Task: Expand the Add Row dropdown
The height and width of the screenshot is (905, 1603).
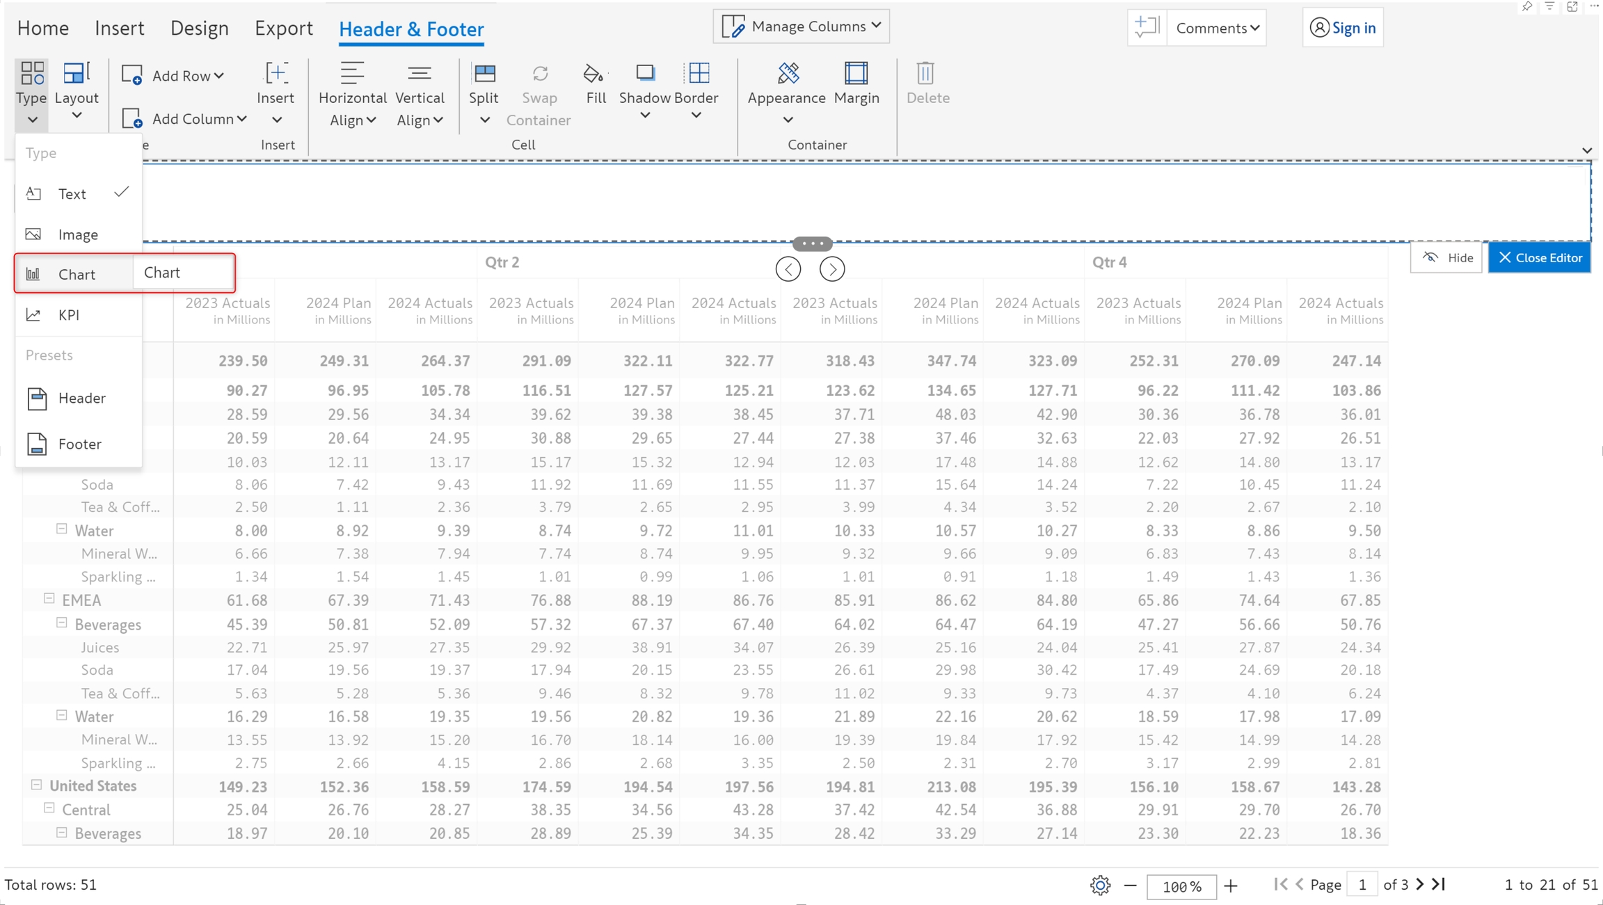Action: click(x=218, y=76)
